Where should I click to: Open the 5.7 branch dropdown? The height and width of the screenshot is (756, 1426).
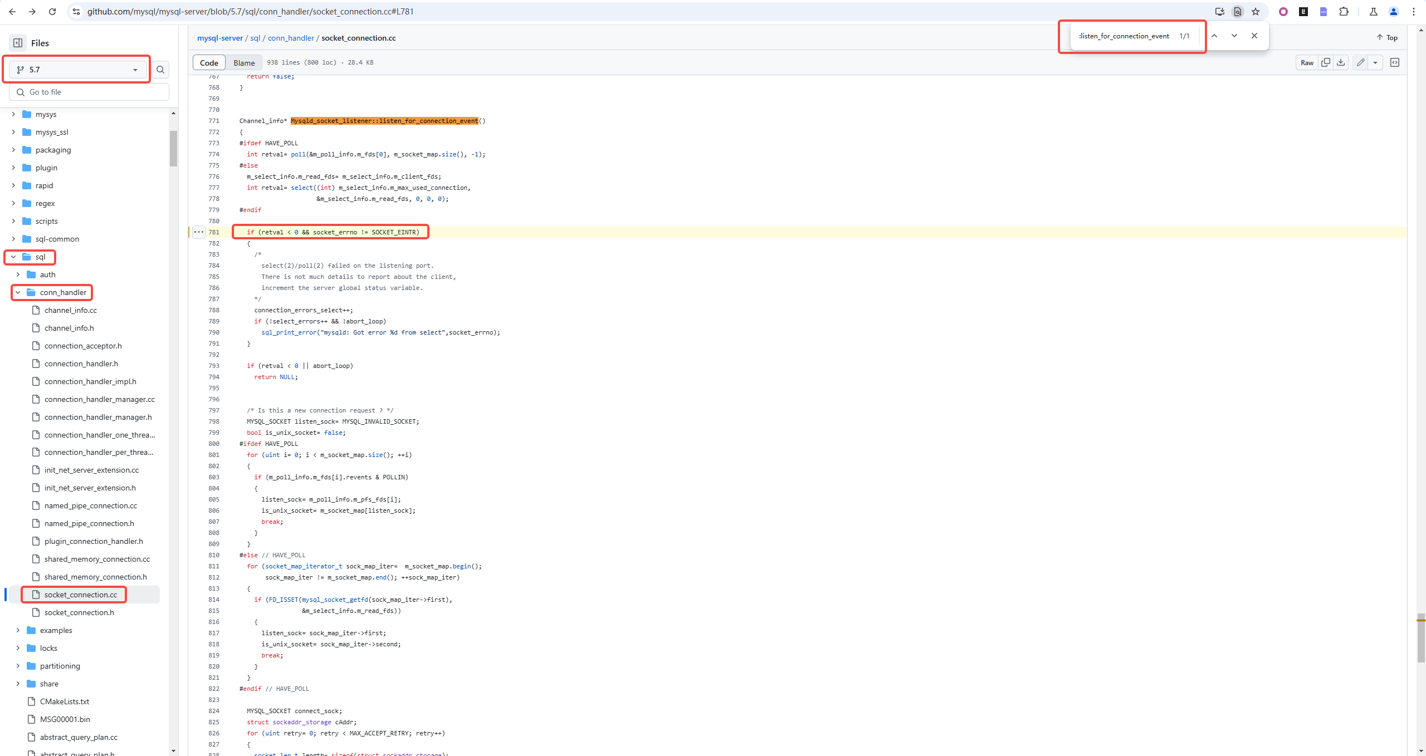[x=77, y=70]
